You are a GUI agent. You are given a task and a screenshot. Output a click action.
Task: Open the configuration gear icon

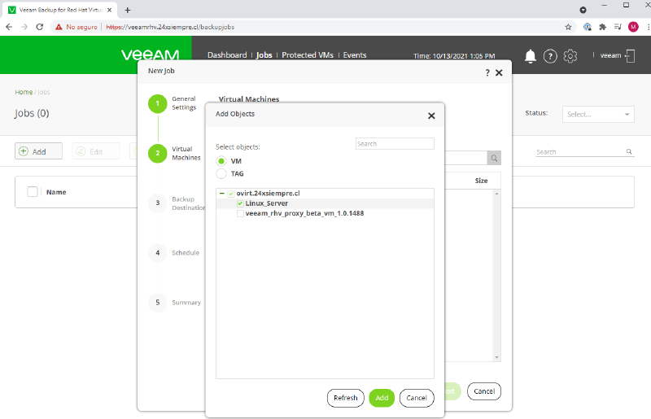tap(570, 55)
